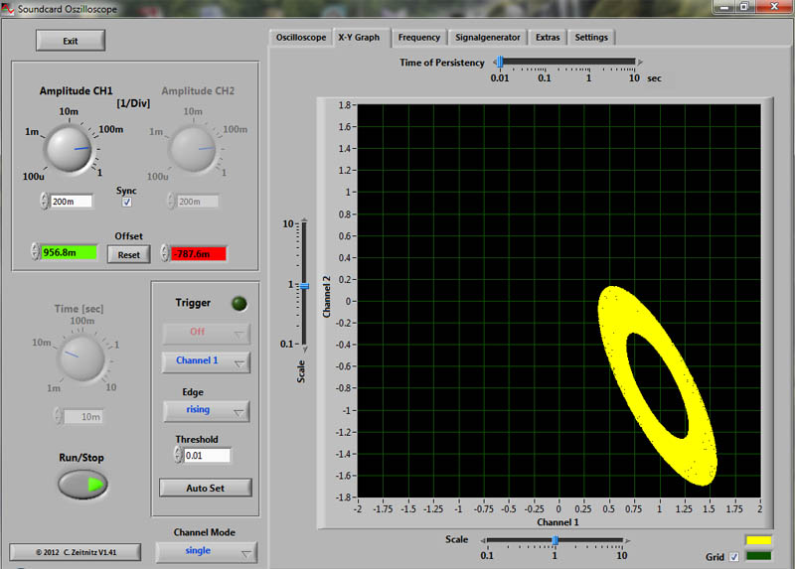Open the trigger source Channel 1 dropdown

(207, 361)
